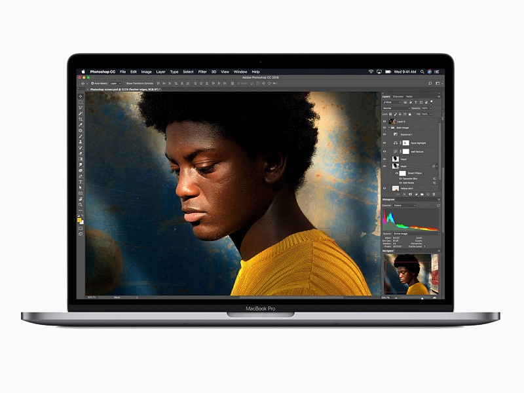The width and height of the screenshot is (524, 393).
Task: Select the Gradient tool
Action: tap(81, 159)
